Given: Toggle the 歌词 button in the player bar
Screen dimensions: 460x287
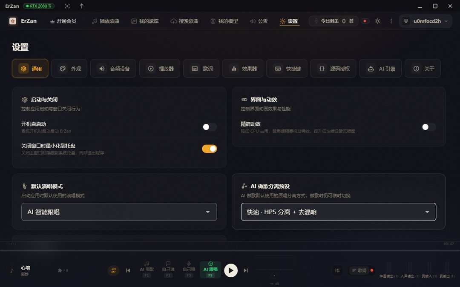Looking at the screenshot, I should [362, 270].
